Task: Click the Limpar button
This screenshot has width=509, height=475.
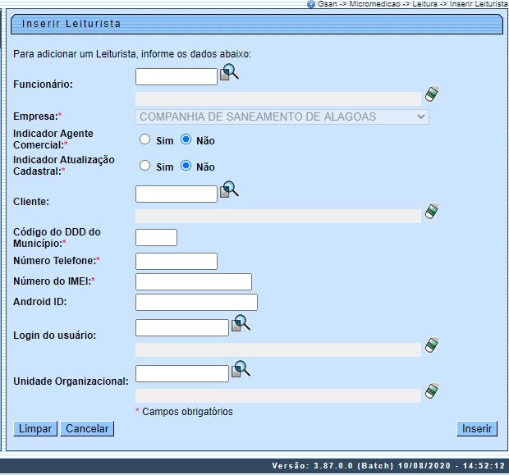Action: (x=35, y=429)
